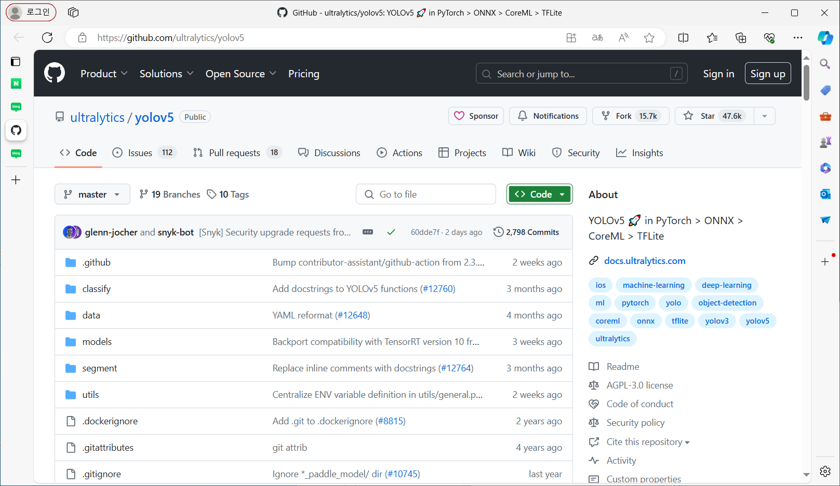Open the green Code dropdown button
The image size is (840, 486).
pos(540,194)
